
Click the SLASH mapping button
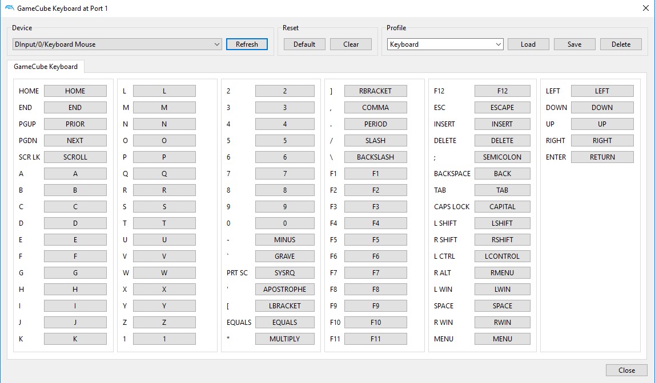click(376, 140)
